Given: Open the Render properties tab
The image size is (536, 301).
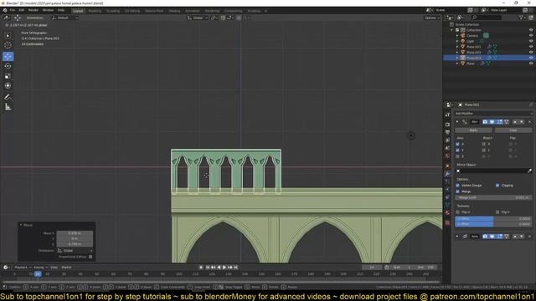Looking at the screenshot, I should click(447, 125).
